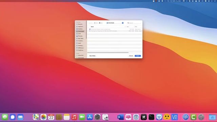Open FaceTime from the dock
This screenshot has height=122, width=217.
(x=82, y=117)
